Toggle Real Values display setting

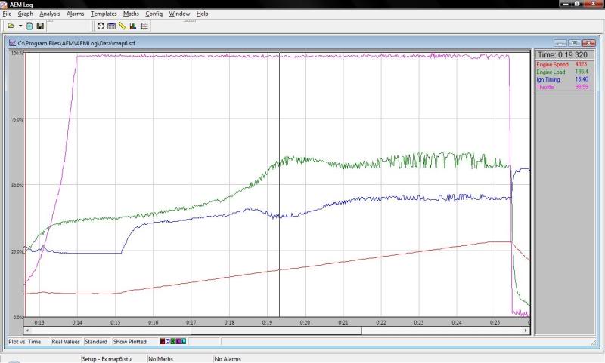[x=66, y=342]
